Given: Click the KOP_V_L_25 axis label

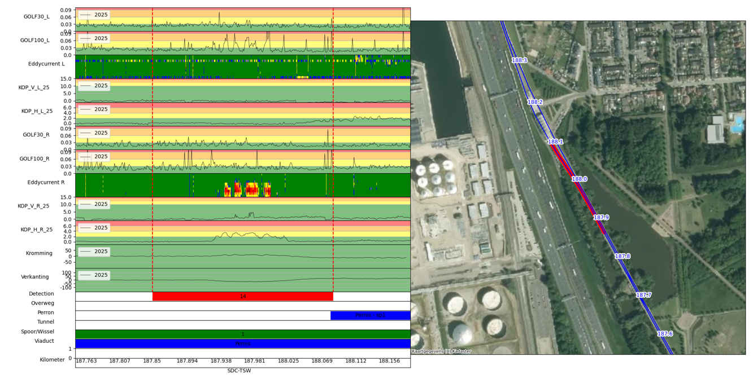Looking at the screenshot, I should [34, 88].
